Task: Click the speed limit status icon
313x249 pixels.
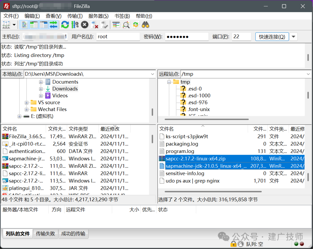Action: click(241, 244)
